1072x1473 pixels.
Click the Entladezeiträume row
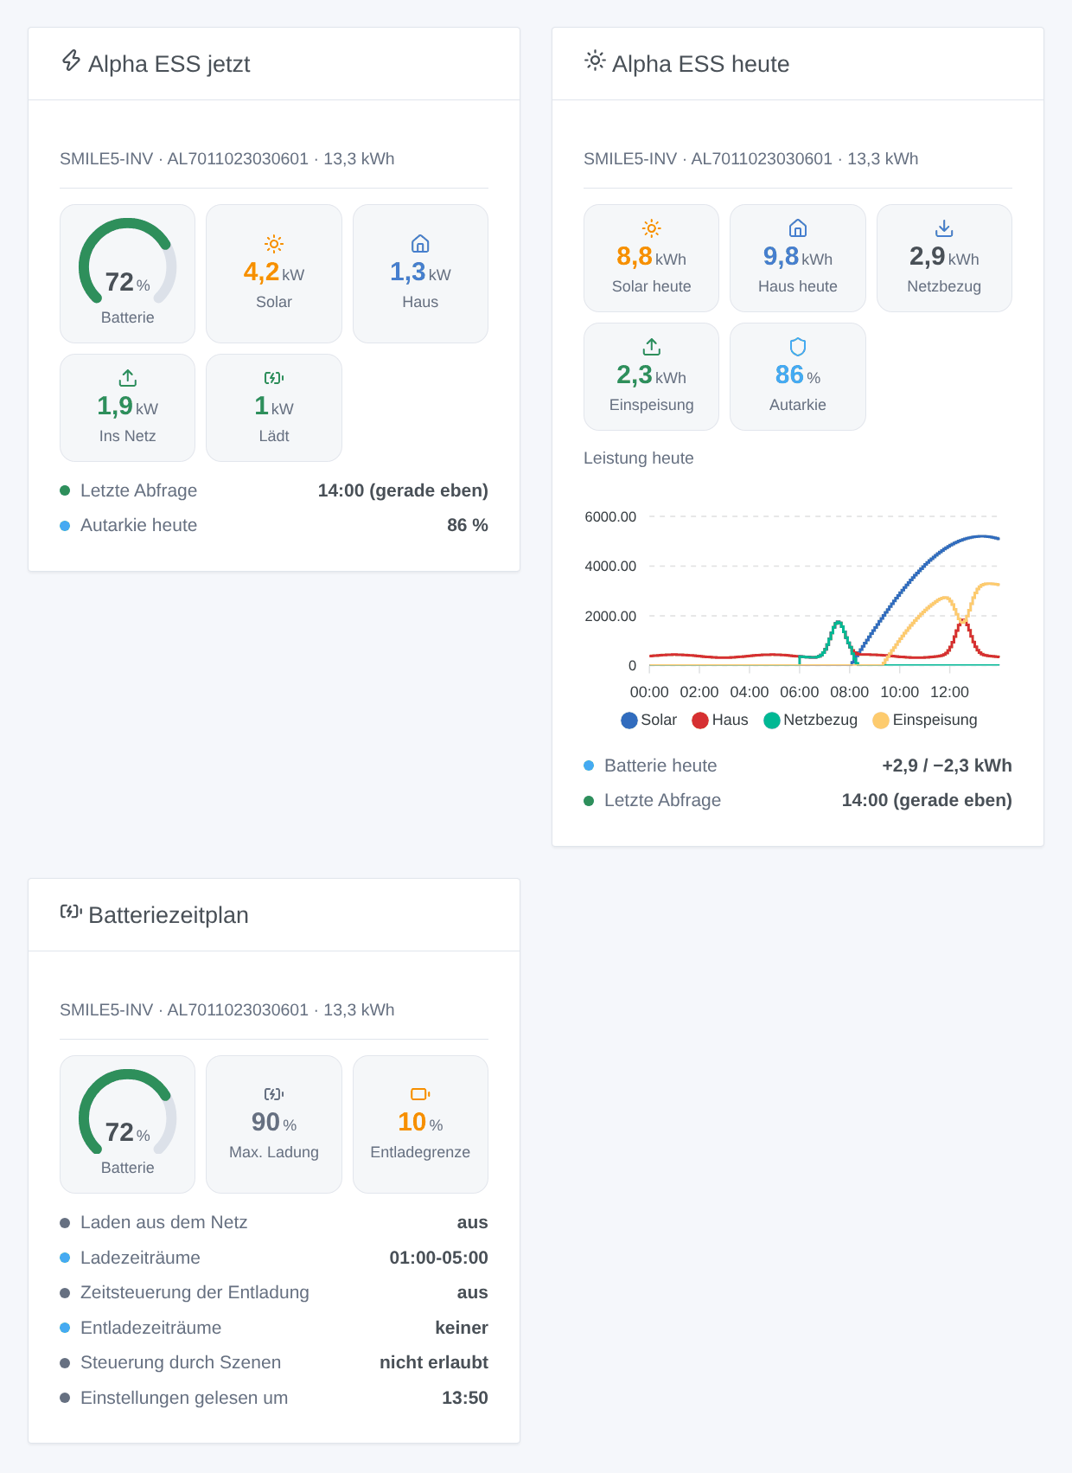coord(274,1328)
